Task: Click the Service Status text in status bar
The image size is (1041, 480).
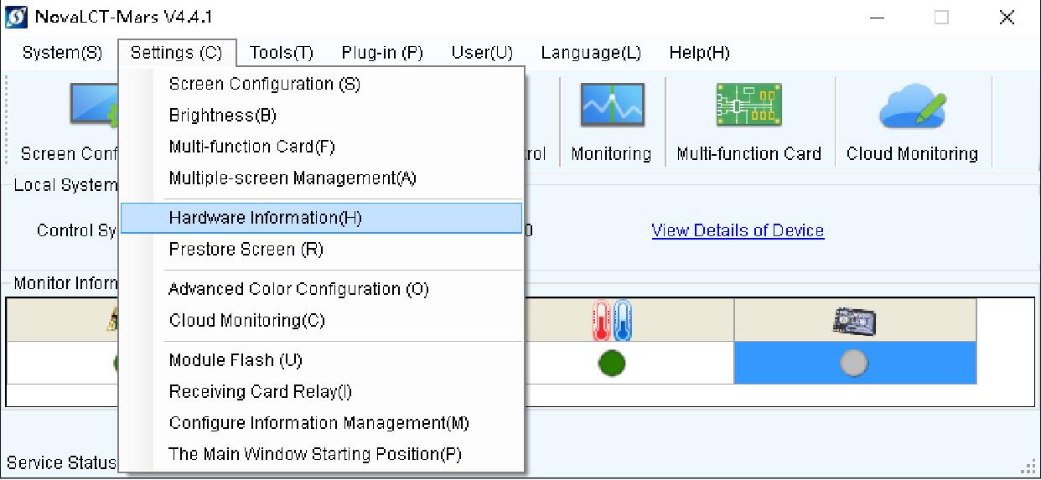Action: coord(61,462)
